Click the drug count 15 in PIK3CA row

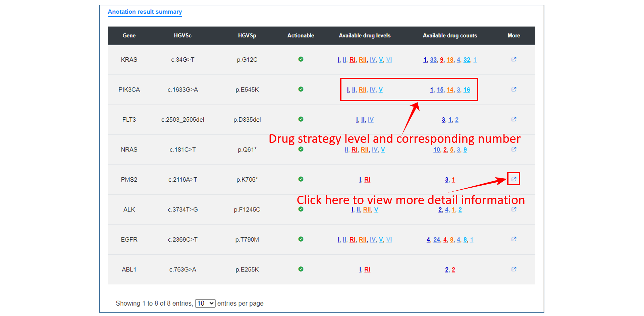pyautogui.click(x=440, y=90)
